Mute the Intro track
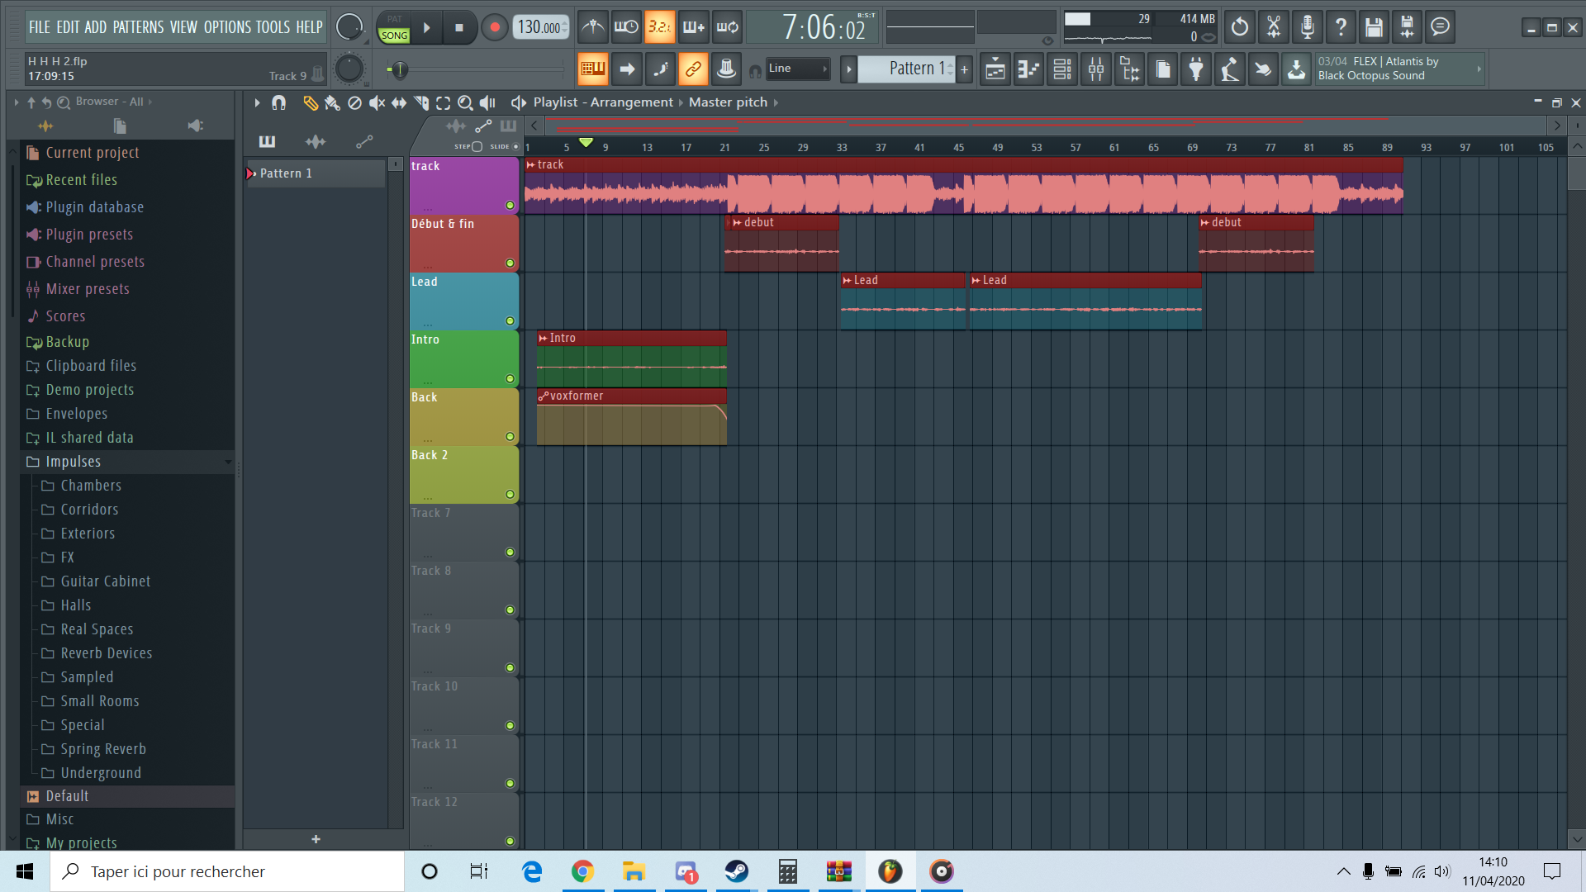 pyautogui.click(x=510, y=378)
